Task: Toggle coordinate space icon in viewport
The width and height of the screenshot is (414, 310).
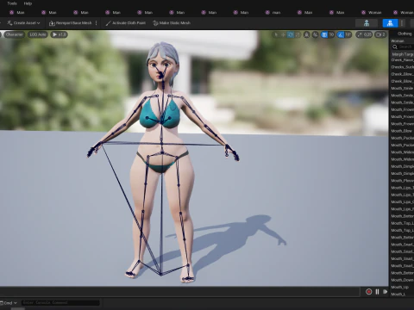Action: click(x=307, y=34)
